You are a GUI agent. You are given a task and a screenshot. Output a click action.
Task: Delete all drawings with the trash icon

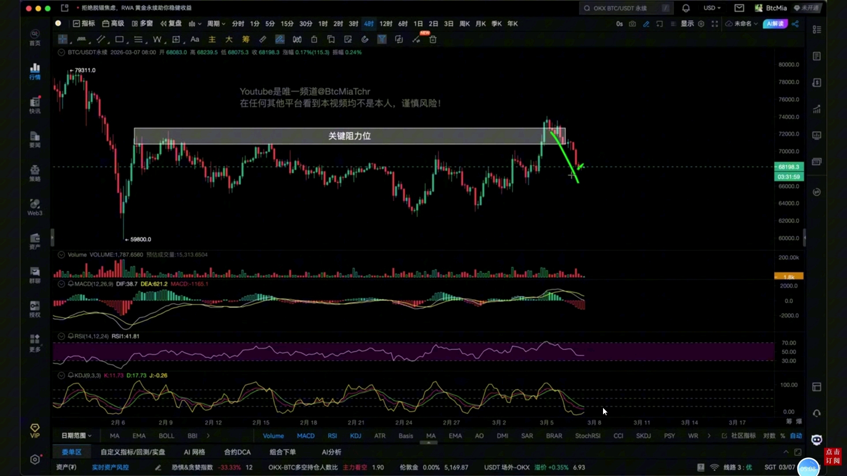(433, 39)
